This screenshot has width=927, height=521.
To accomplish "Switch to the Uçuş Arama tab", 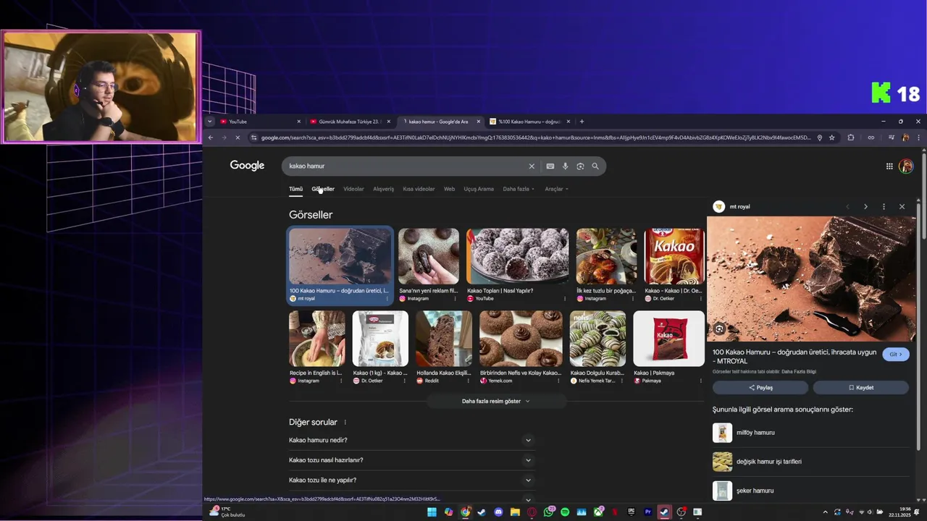I will (479, 189).
